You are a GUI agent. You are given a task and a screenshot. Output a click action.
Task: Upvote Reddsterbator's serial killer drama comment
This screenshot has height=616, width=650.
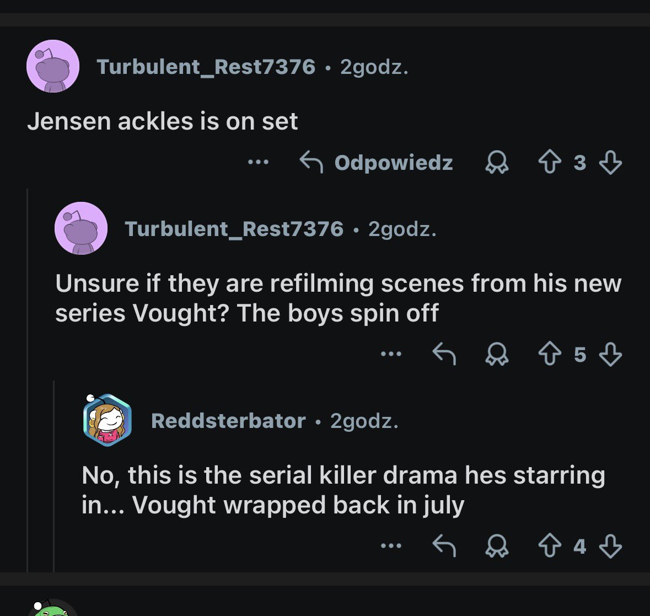click(550, 545)
